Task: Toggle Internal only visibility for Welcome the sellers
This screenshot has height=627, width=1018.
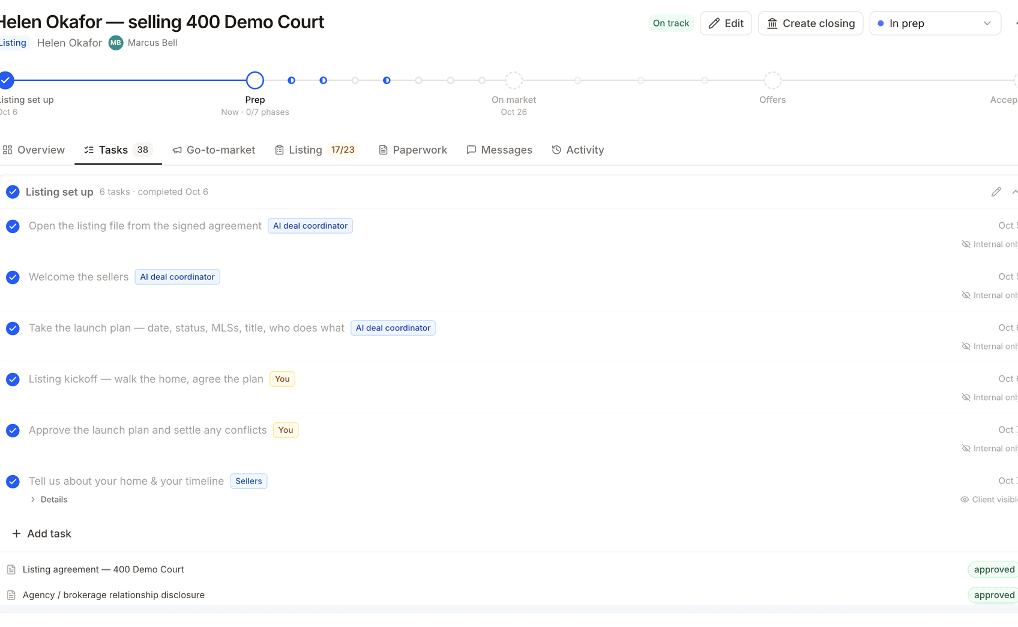Action: (x=989, y=295)
